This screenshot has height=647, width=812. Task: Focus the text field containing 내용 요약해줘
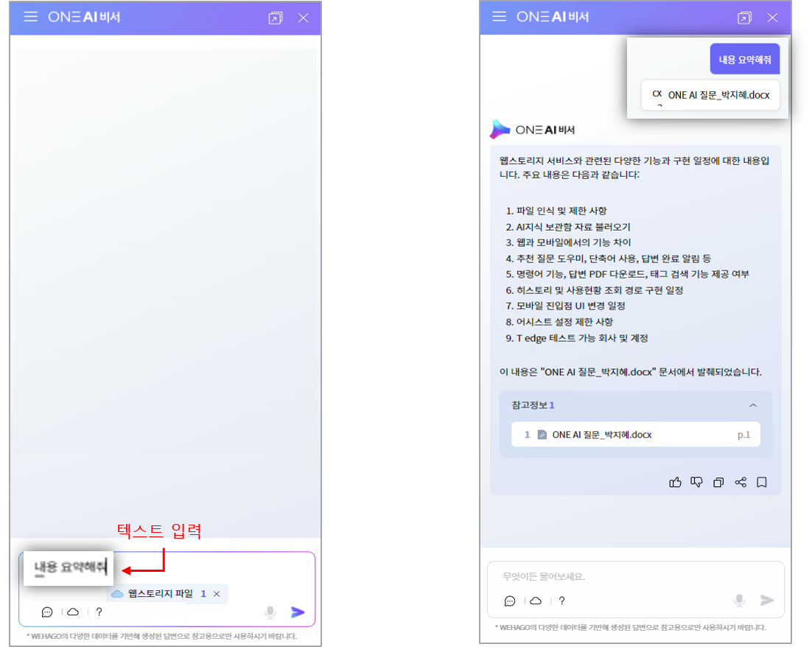69,567
